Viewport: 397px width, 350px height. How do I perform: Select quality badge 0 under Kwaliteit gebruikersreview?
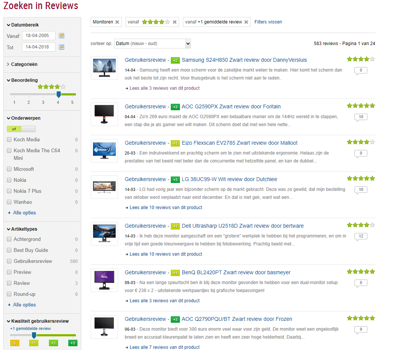click(x=15, y=343)
